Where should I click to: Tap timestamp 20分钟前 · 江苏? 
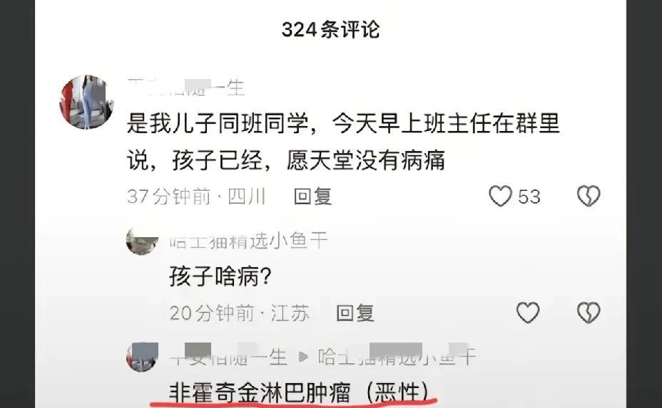(240, 313)
